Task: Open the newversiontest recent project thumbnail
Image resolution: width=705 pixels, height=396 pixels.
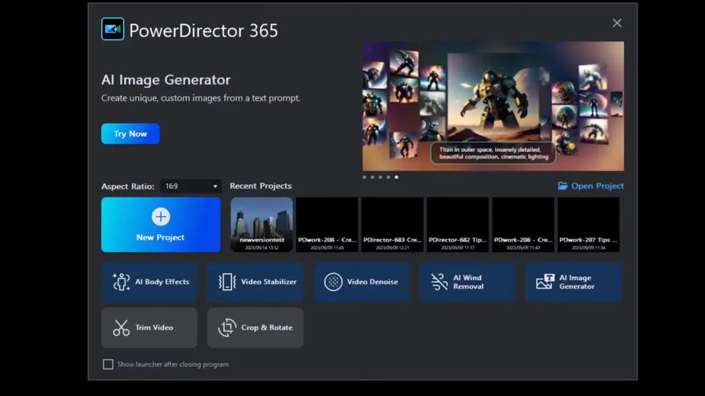Action: tap(261, 225)
